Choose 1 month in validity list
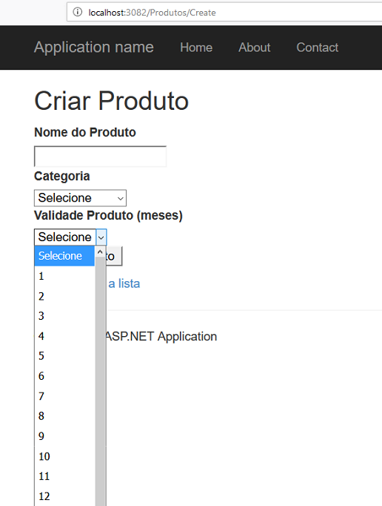 pyautogui.click(x=64, y=276)
